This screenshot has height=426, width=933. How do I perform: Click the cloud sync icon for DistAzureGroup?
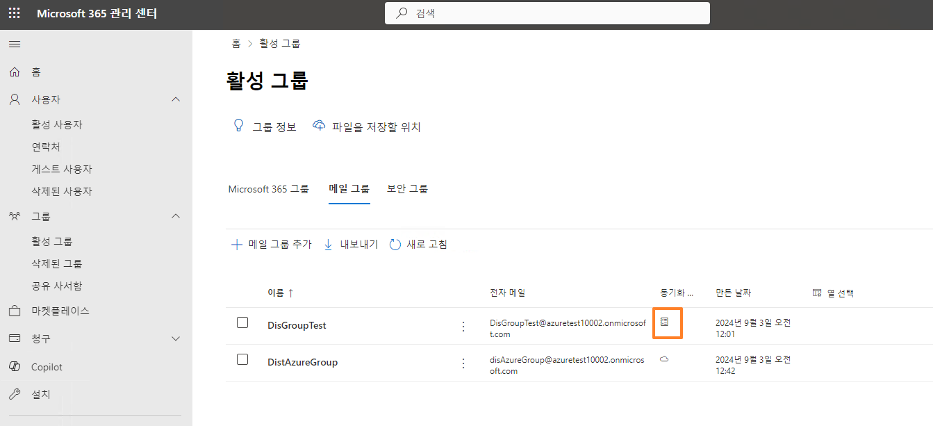664,359
